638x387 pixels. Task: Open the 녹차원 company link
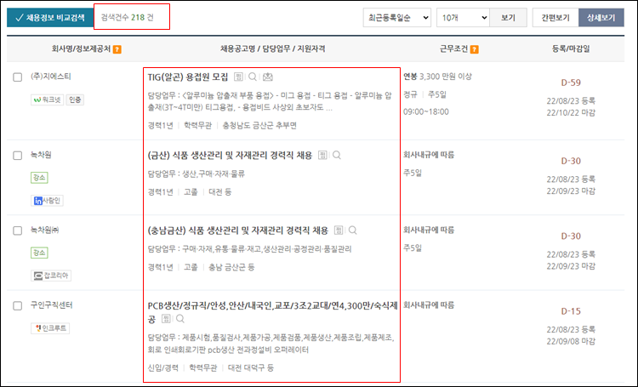(41, 155)
